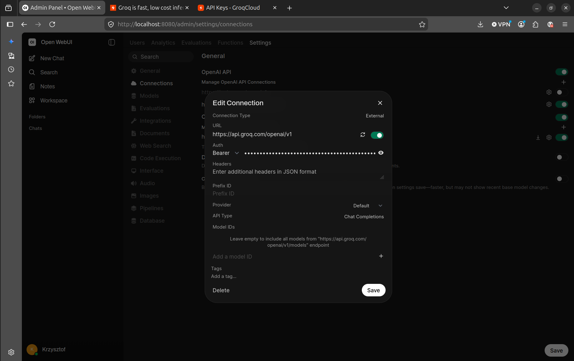This screenshot has height=361, width=574.
Task: Click the plus icon to add model ID
Action: (381, 256)
